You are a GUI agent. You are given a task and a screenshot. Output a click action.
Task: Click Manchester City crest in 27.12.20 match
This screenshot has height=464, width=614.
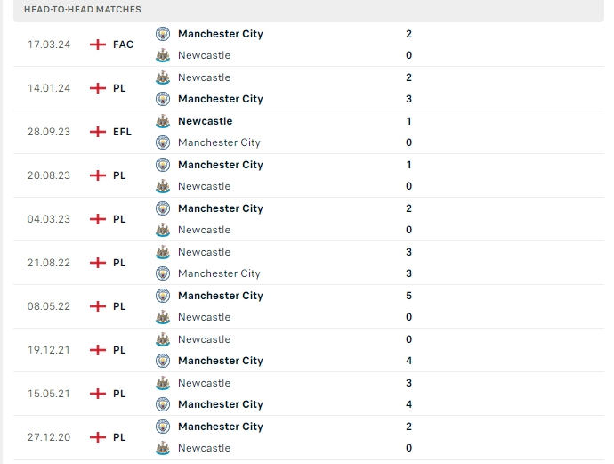point(163,427)
